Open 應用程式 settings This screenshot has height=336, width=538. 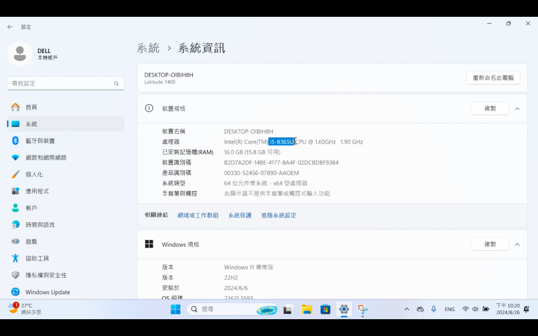66,191
